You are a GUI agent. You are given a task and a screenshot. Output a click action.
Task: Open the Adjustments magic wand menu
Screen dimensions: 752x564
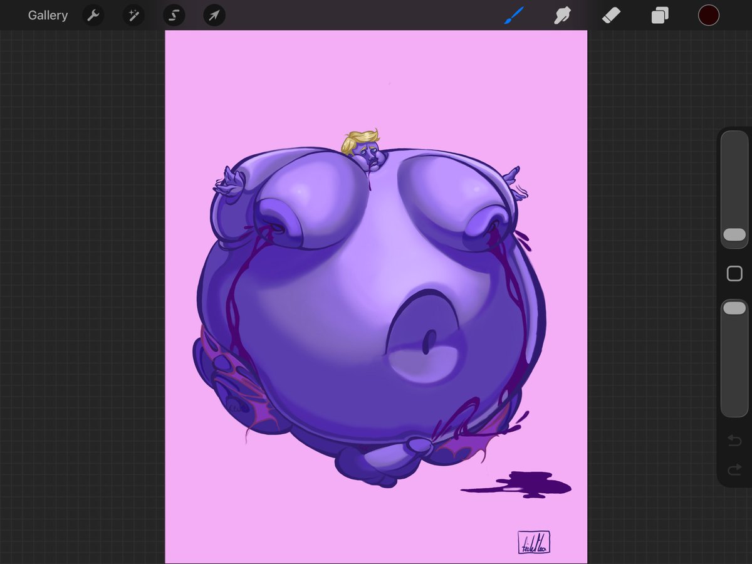tap(133, 16)
